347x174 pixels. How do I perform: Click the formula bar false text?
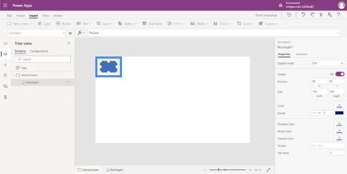click(94, 33)
